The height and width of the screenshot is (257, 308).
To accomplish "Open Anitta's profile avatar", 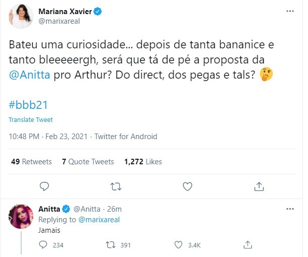I will pyautogui.click(x=21, y=217).
